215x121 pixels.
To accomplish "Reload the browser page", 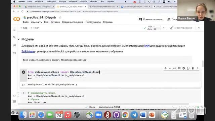I will tap(22, 11).
